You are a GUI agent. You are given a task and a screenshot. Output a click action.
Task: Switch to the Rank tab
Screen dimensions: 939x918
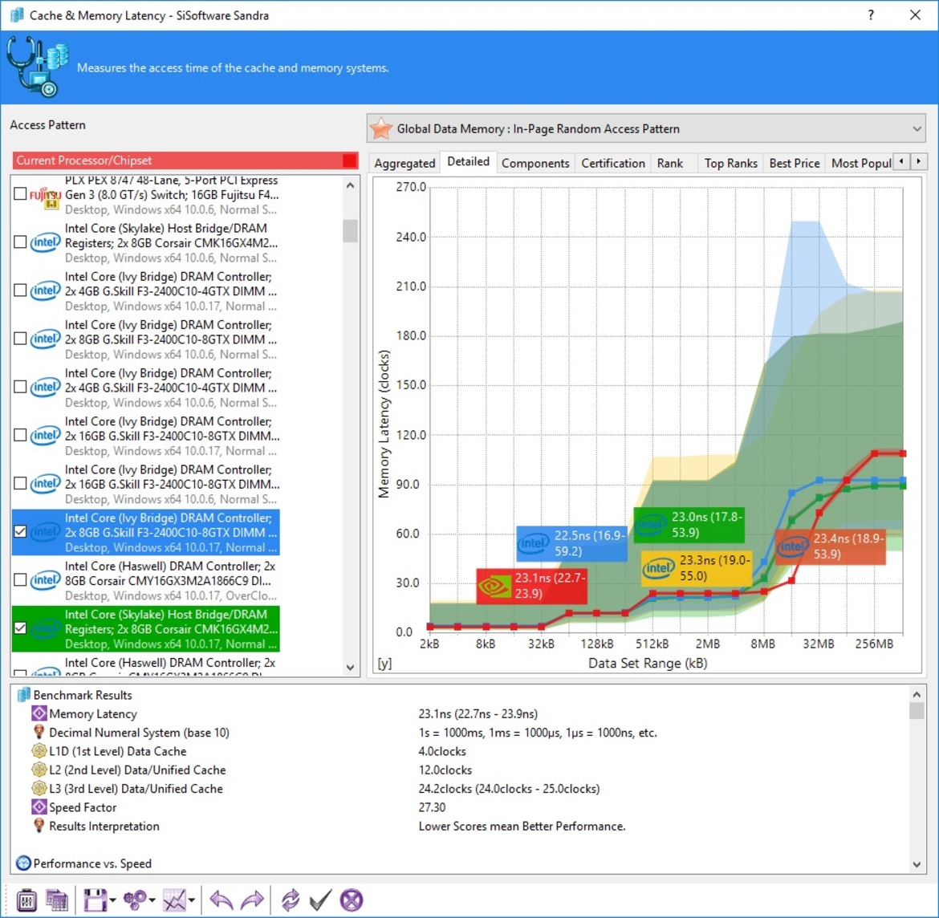(669, 163)
